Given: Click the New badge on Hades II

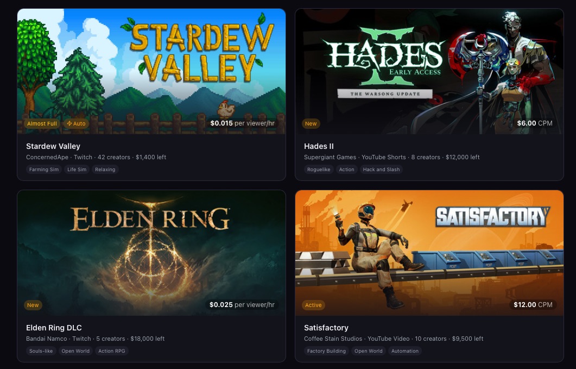Looking at the screenshot, I should coord(311,123).
